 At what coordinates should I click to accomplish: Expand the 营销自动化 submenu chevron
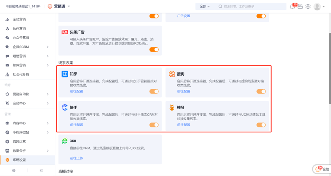point(48,94)
